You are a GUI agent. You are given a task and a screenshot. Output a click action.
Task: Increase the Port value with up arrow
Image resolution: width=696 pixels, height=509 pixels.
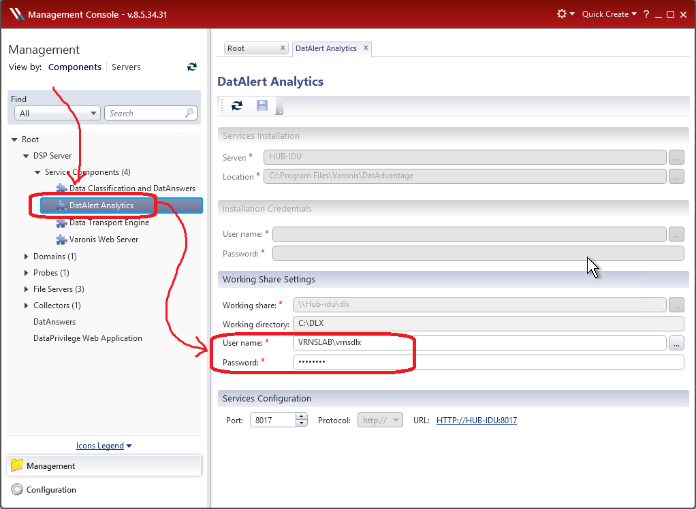tap(302, 416)
